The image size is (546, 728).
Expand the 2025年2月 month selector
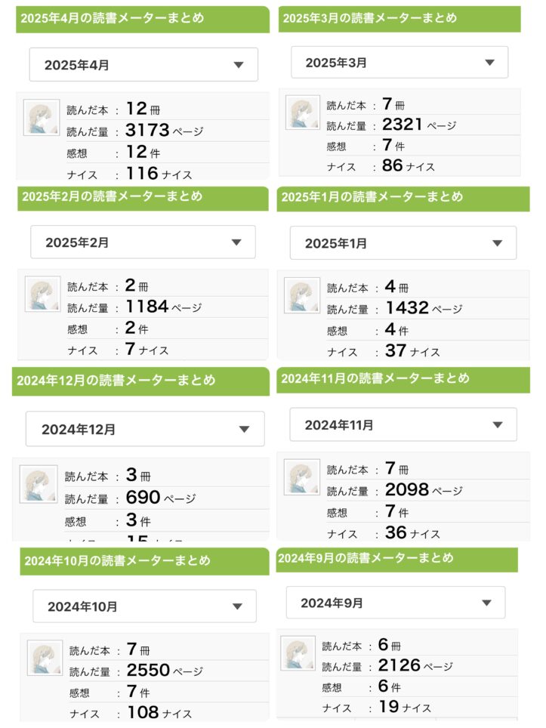(x=143, y=242)
